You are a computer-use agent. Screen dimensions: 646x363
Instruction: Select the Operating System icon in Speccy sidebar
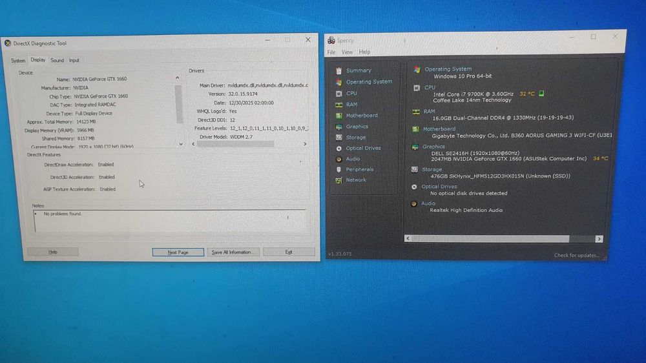click(339, 82)
